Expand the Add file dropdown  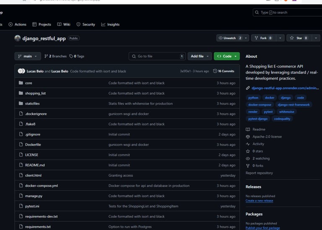click(200, 56)
